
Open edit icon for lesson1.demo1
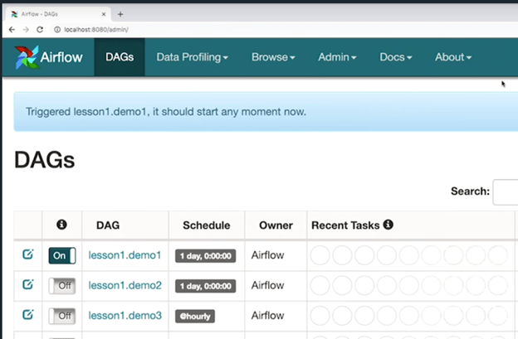click(x=27, y=255)
